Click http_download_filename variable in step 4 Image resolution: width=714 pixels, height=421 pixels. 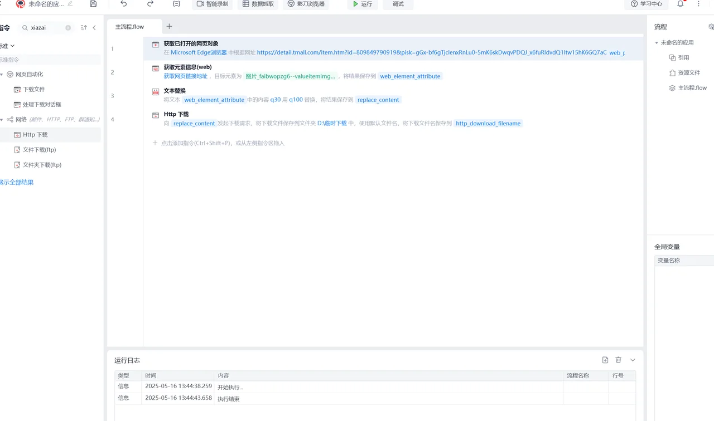tap(488, 124)
